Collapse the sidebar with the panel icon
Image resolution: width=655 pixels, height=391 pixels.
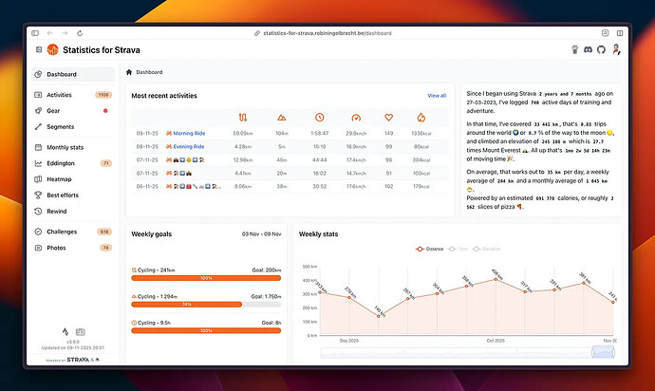point(37,49)
